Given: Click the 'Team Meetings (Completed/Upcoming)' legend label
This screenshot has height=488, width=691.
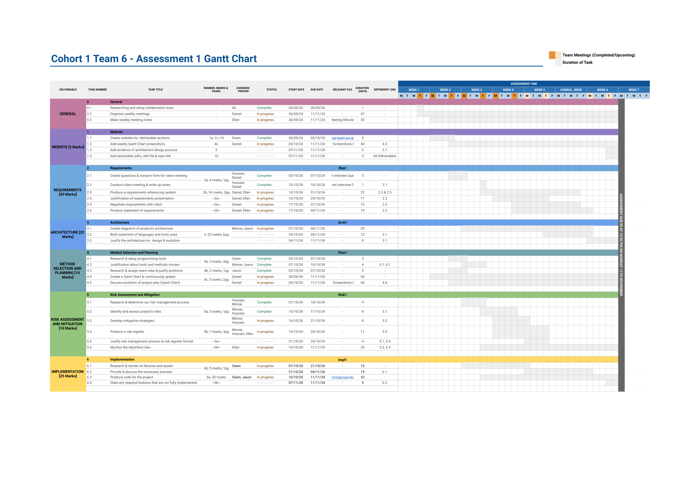Looking at the screenshot, I should (599, 55).
